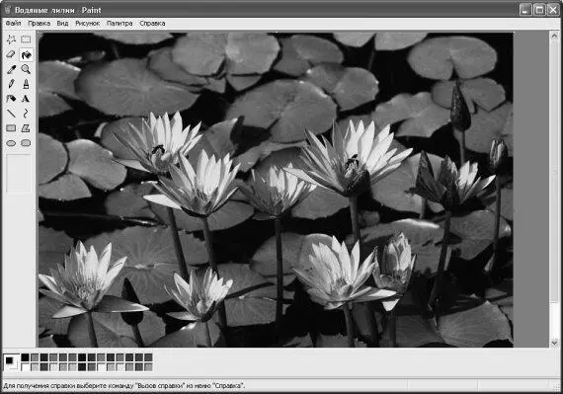Maximize the Paint window
This screenshot has height=394, width=563.
539,10
